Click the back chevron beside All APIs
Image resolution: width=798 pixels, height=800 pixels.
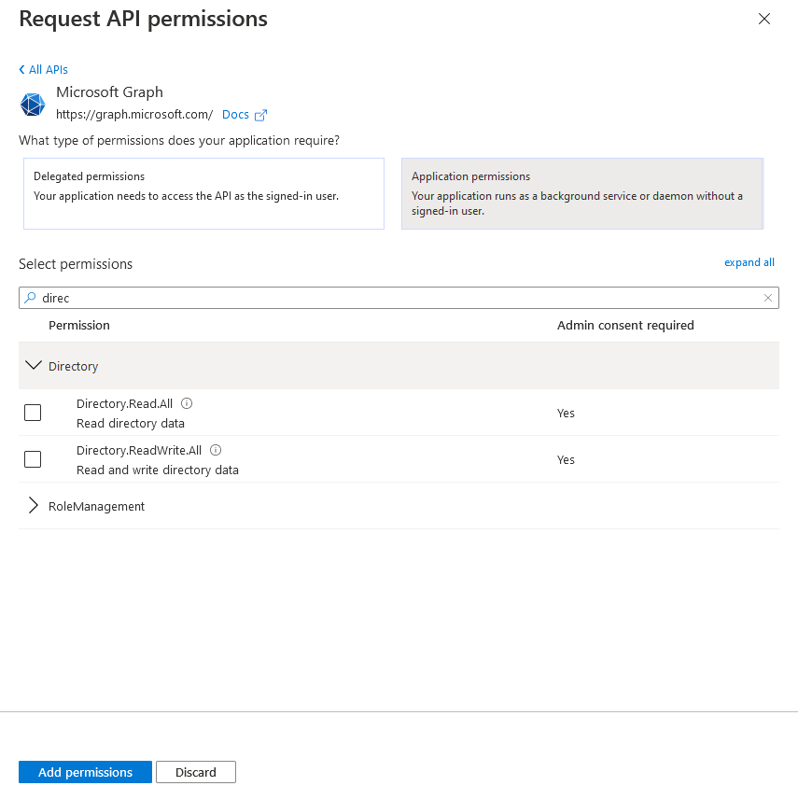click(x=21, y=70)
